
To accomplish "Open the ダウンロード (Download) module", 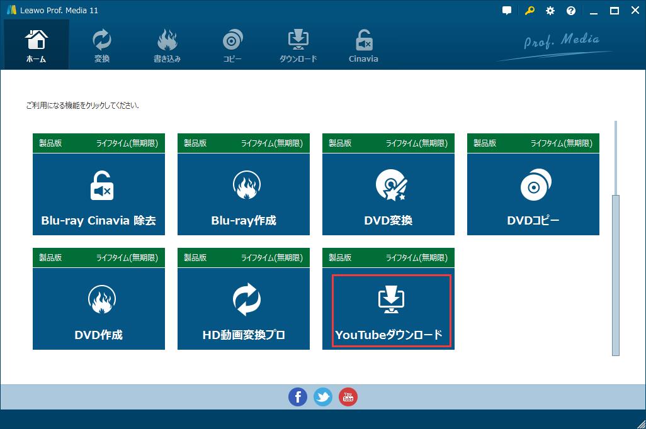I will [x=298, y=44].
